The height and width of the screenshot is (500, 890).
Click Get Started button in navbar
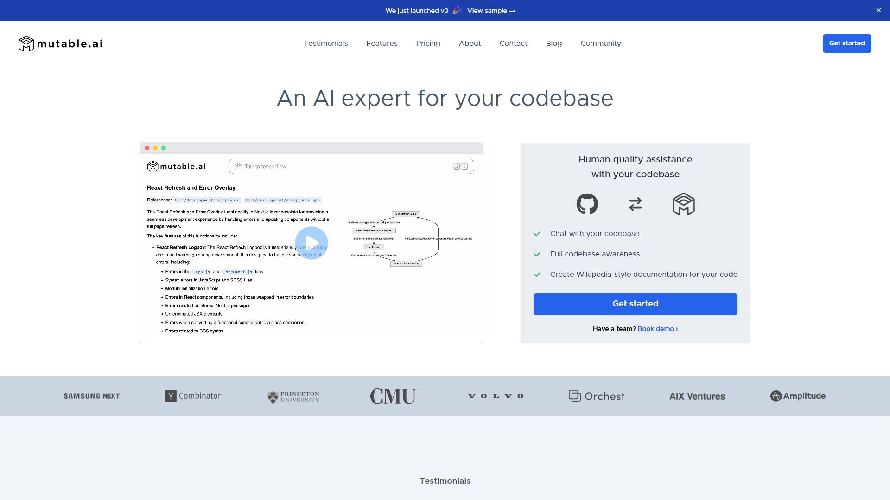(x=846, y=44)
